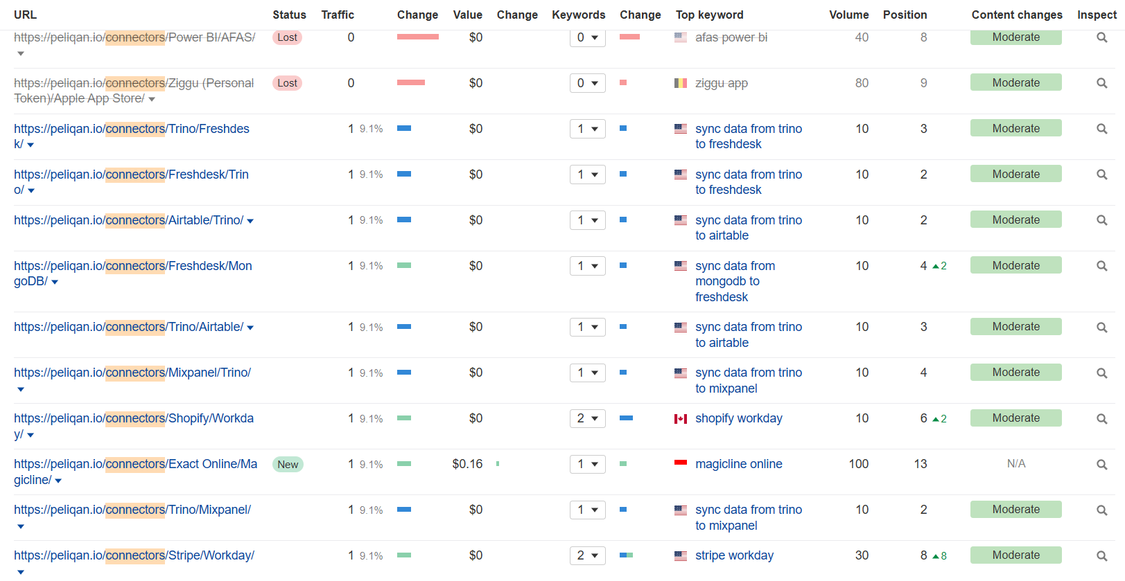Click the Top keyword column header
The image size is (1125, 581).
(x=710, y=15)
